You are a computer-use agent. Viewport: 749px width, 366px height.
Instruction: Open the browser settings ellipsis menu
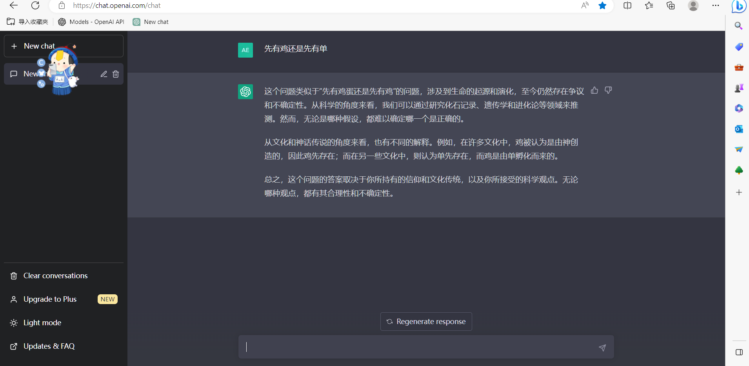[716, 5]
